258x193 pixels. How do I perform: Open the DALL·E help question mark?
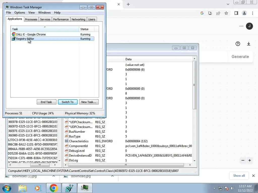click(x=238, y=44)
